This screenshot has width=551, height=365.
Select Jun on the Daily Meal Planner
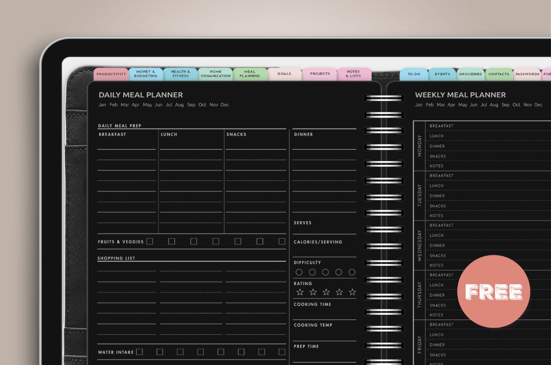click(x=158, y=105)
